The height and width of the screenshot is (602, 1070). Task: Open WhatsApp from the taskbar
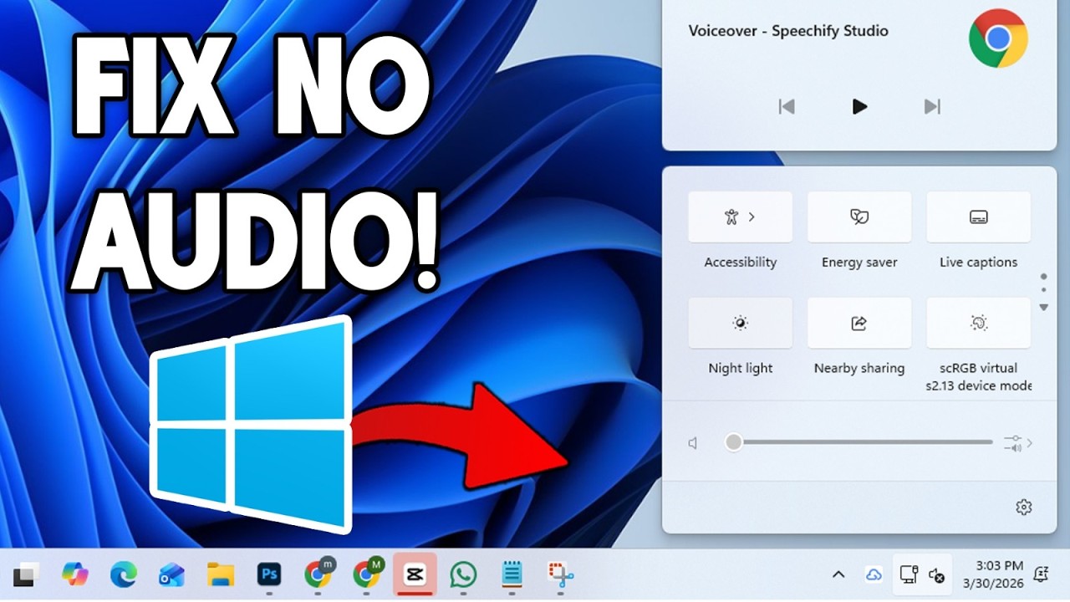(462, 574)
